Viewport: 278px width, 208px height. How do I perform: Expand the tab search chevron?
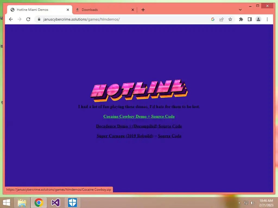pos(240,10)
